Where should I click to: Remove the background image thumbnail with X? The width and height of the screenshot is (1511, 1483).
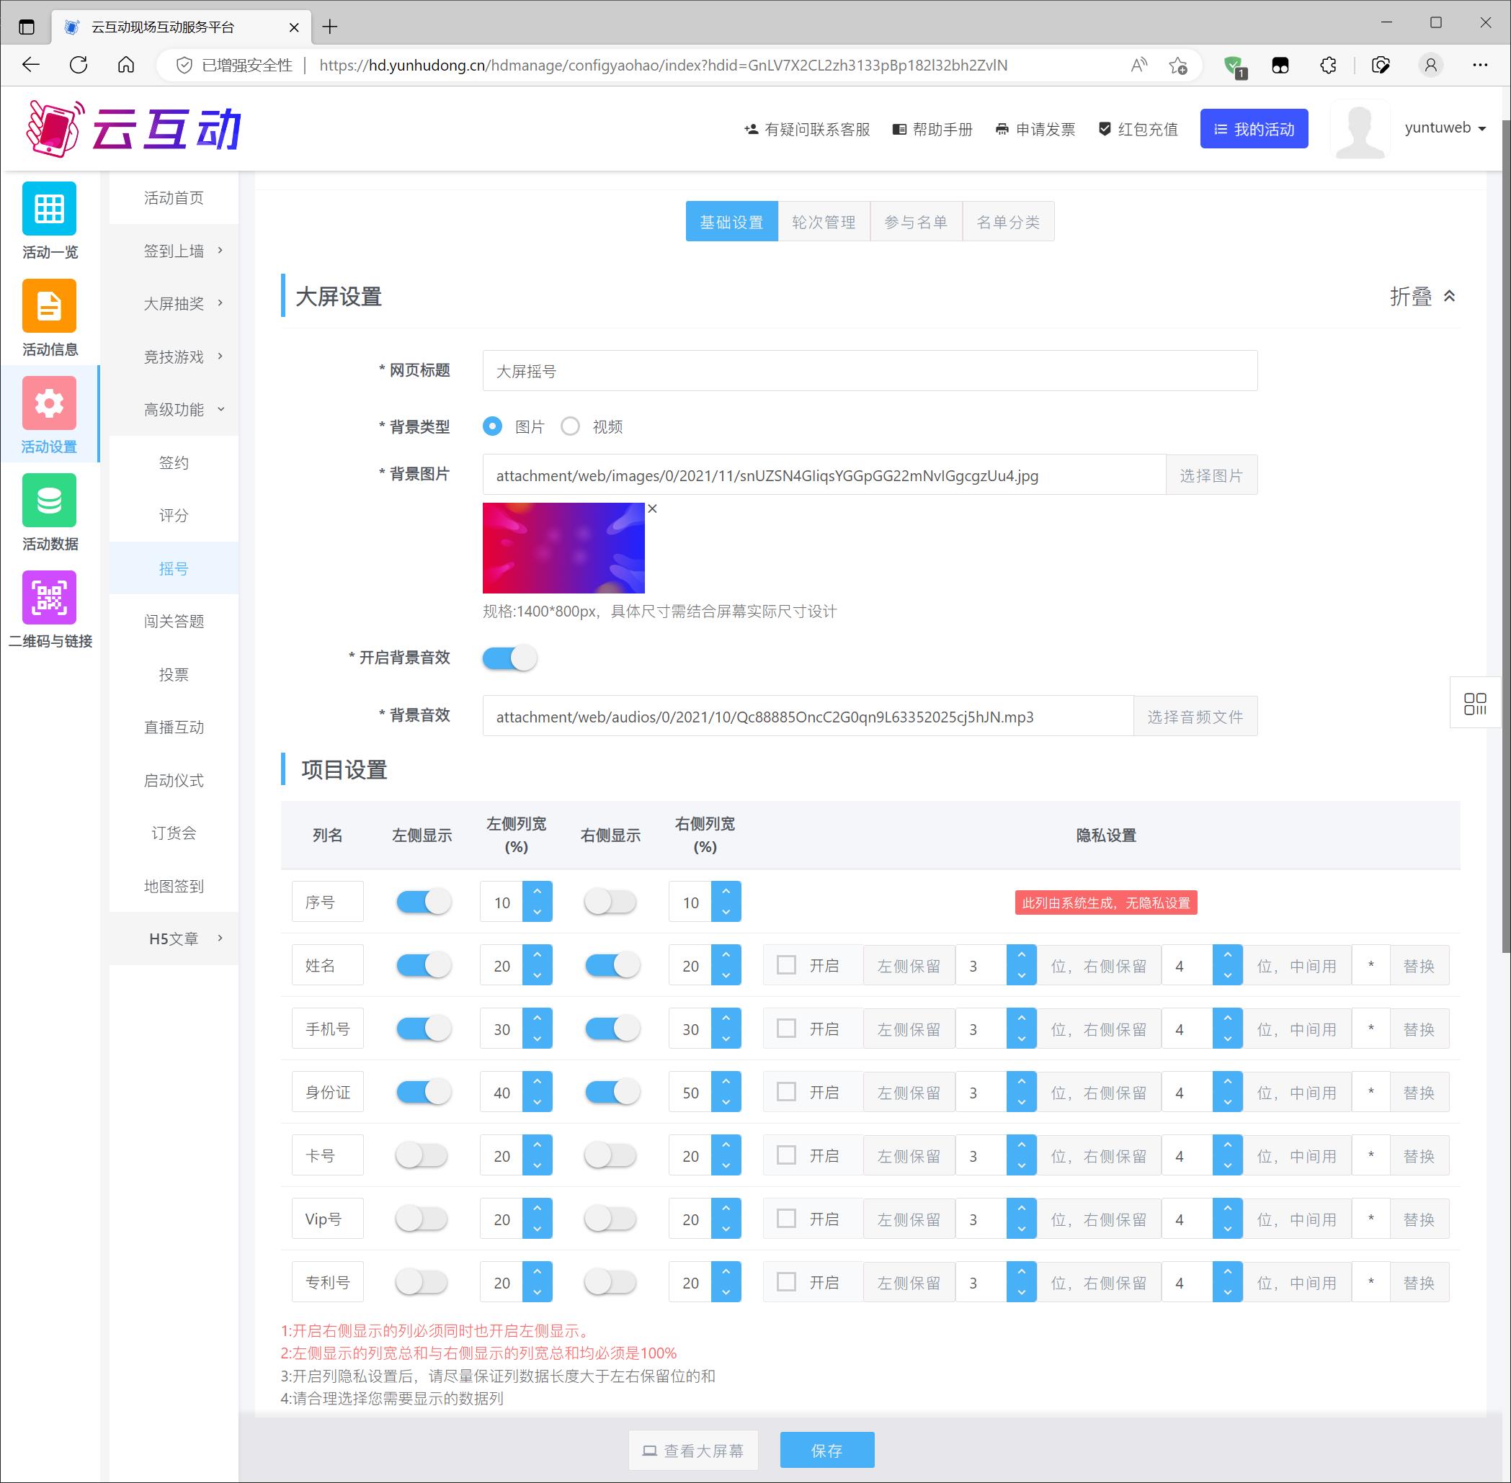click(652, 508)
